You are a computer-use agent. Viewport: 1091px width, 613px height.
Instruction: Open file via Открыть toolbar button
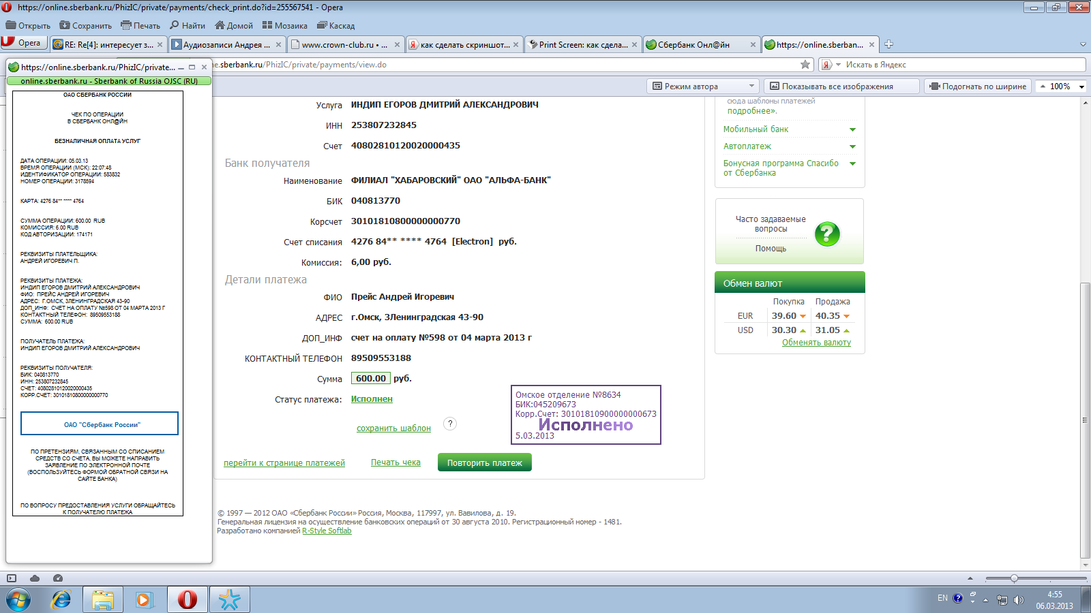click(x=28, y=26)
